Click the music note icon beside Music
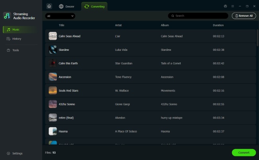Image resolution: width=259 pixels, height=160 pixels. [8, 30]
